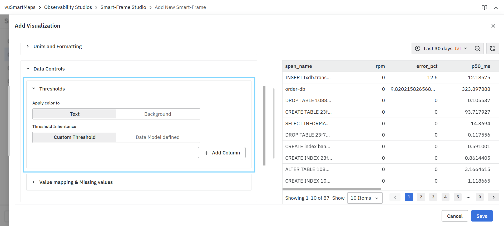
Task: Sort by span_name column header
Action: tap(299, 66)
